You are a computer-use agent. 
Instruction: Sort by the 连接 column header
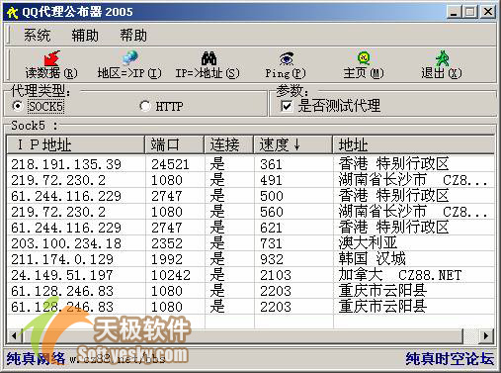point(229,144)
